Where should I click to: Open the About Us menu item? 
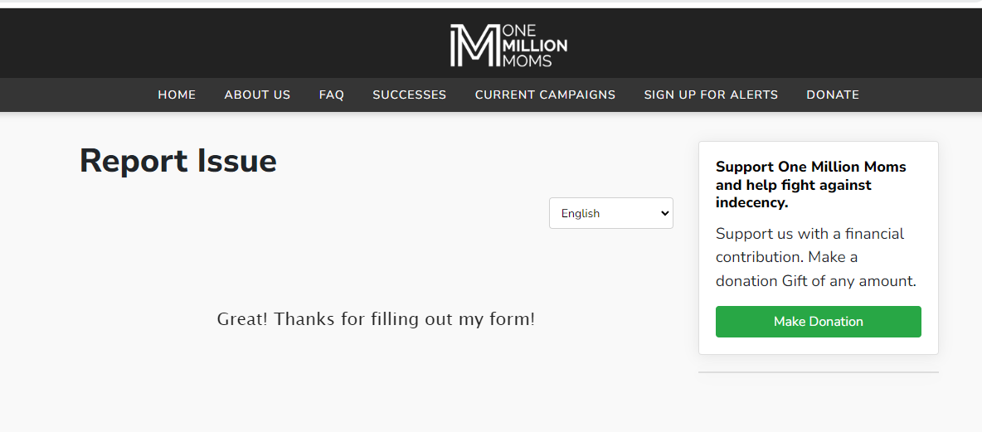(257, 95)
